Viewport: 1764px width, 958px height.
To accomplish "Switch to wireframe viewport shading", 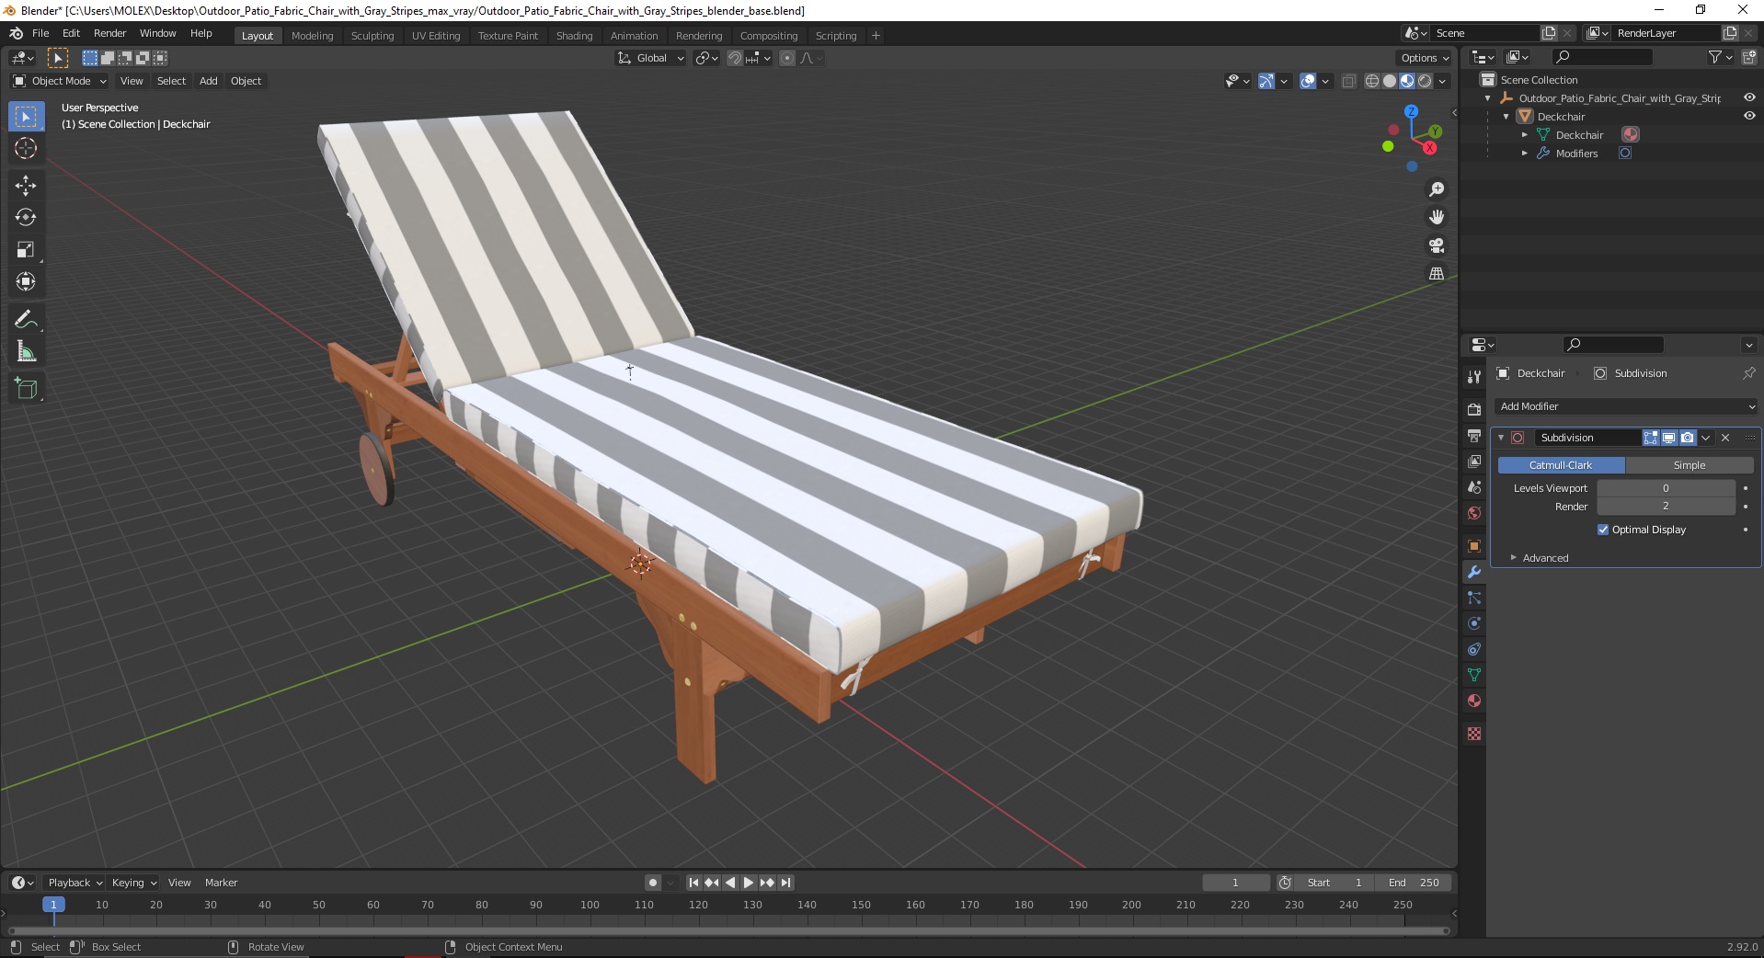I will pyautogui.click(x=1371, y=81).
